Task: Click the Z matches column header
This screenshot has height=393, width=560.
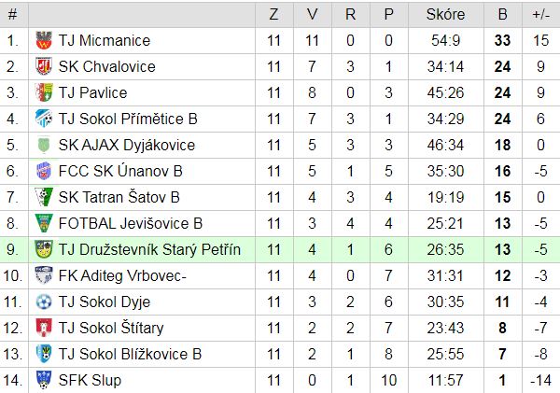Action: 273,15
